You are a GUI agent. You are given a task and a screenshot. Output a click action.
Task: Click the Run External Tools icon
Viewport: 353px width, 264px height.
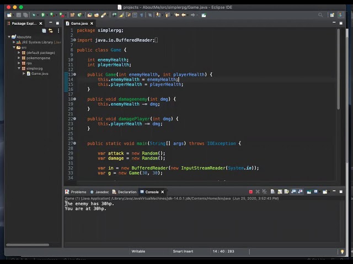click(x=61, y=15)
